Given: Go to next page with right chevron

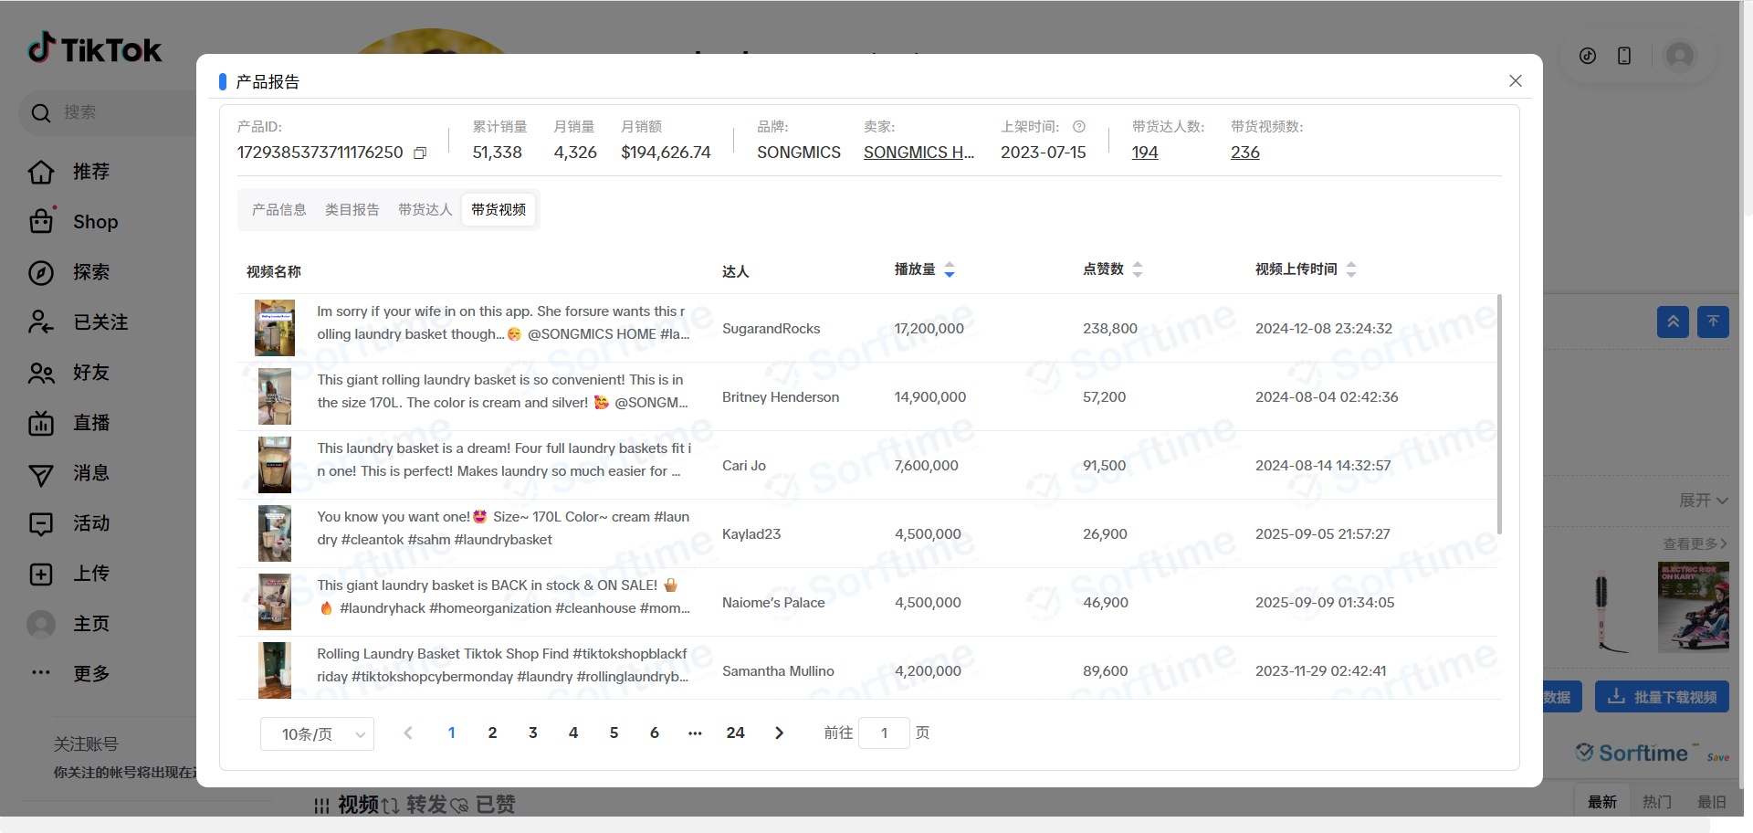Looking at the screenshot, I should click(x=779, y=733).
